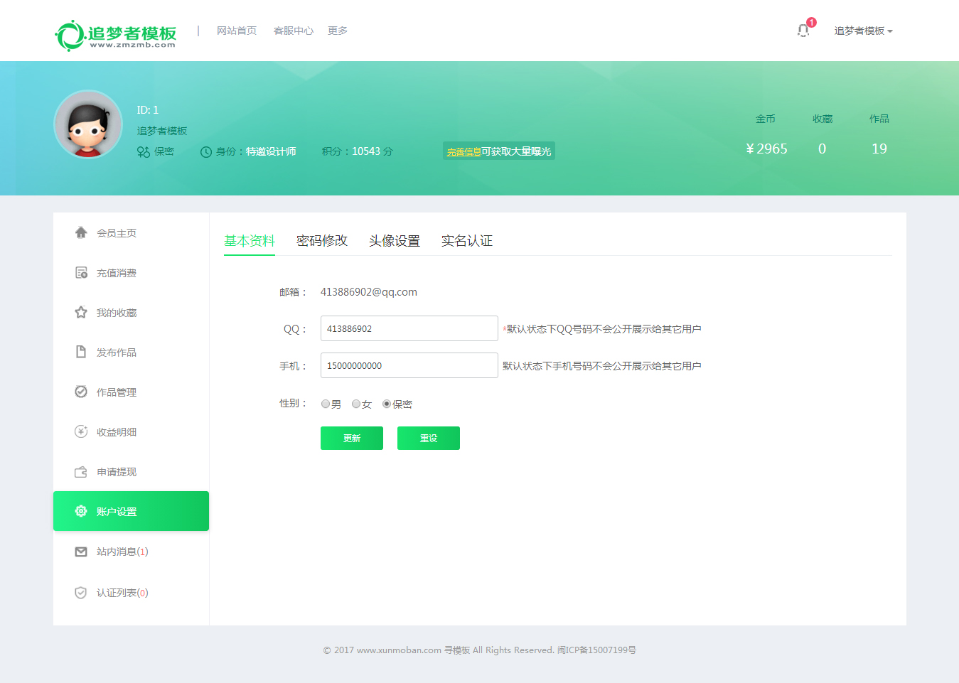Click the home icon for 会员主页

[81, 232]
